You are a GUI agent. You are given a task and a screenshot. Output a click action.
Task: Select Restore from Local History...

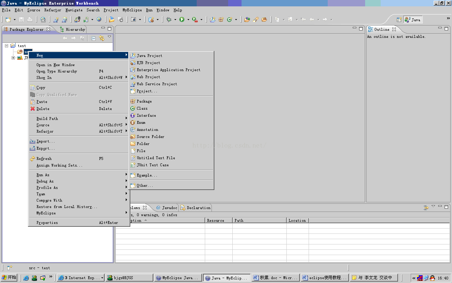point(79,207)
